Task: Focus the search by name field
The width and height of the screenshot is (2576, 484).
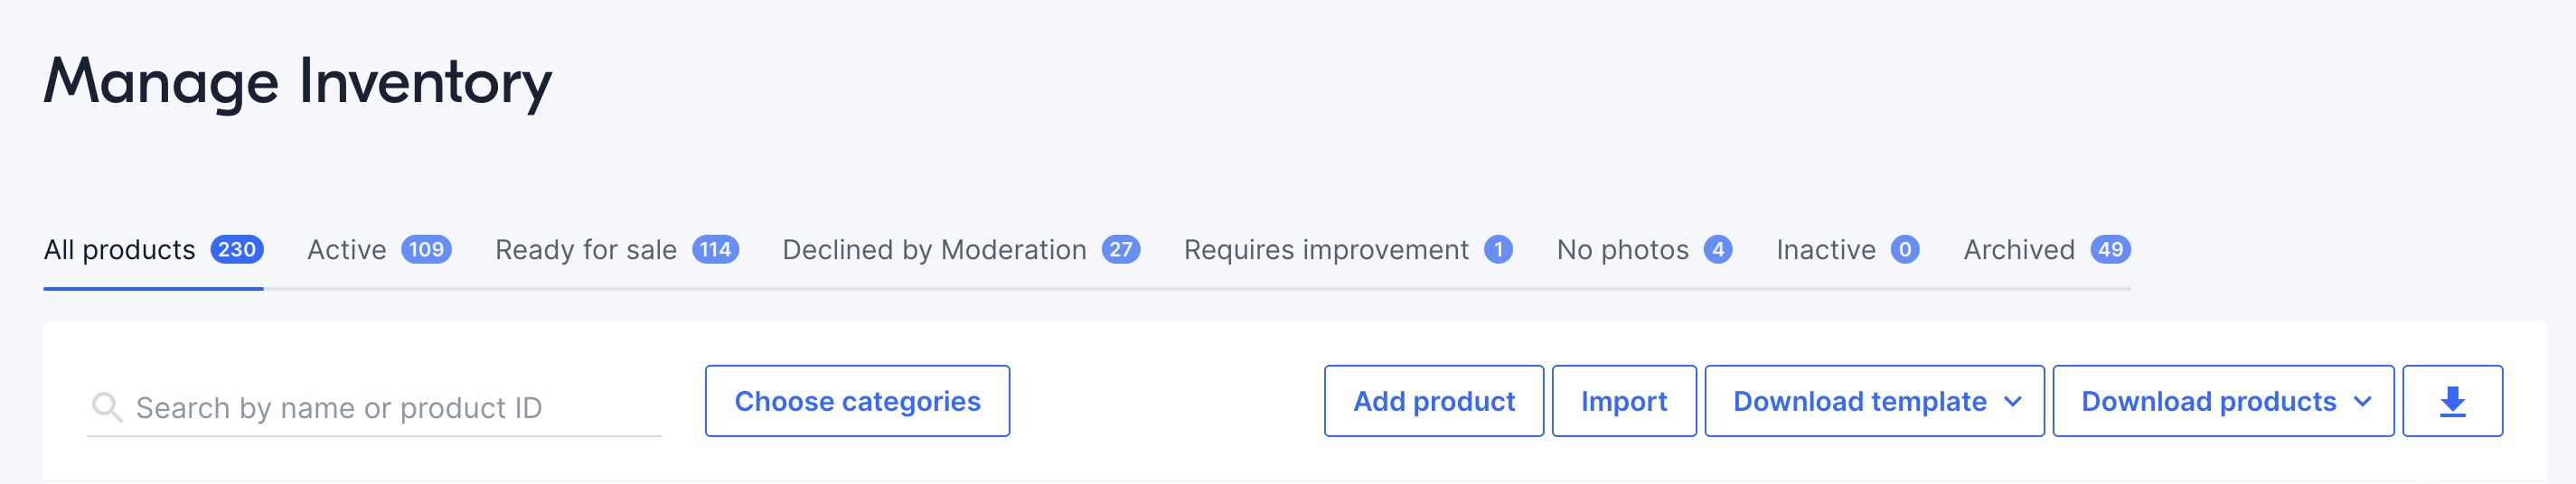Action: (x=374, y=407)
